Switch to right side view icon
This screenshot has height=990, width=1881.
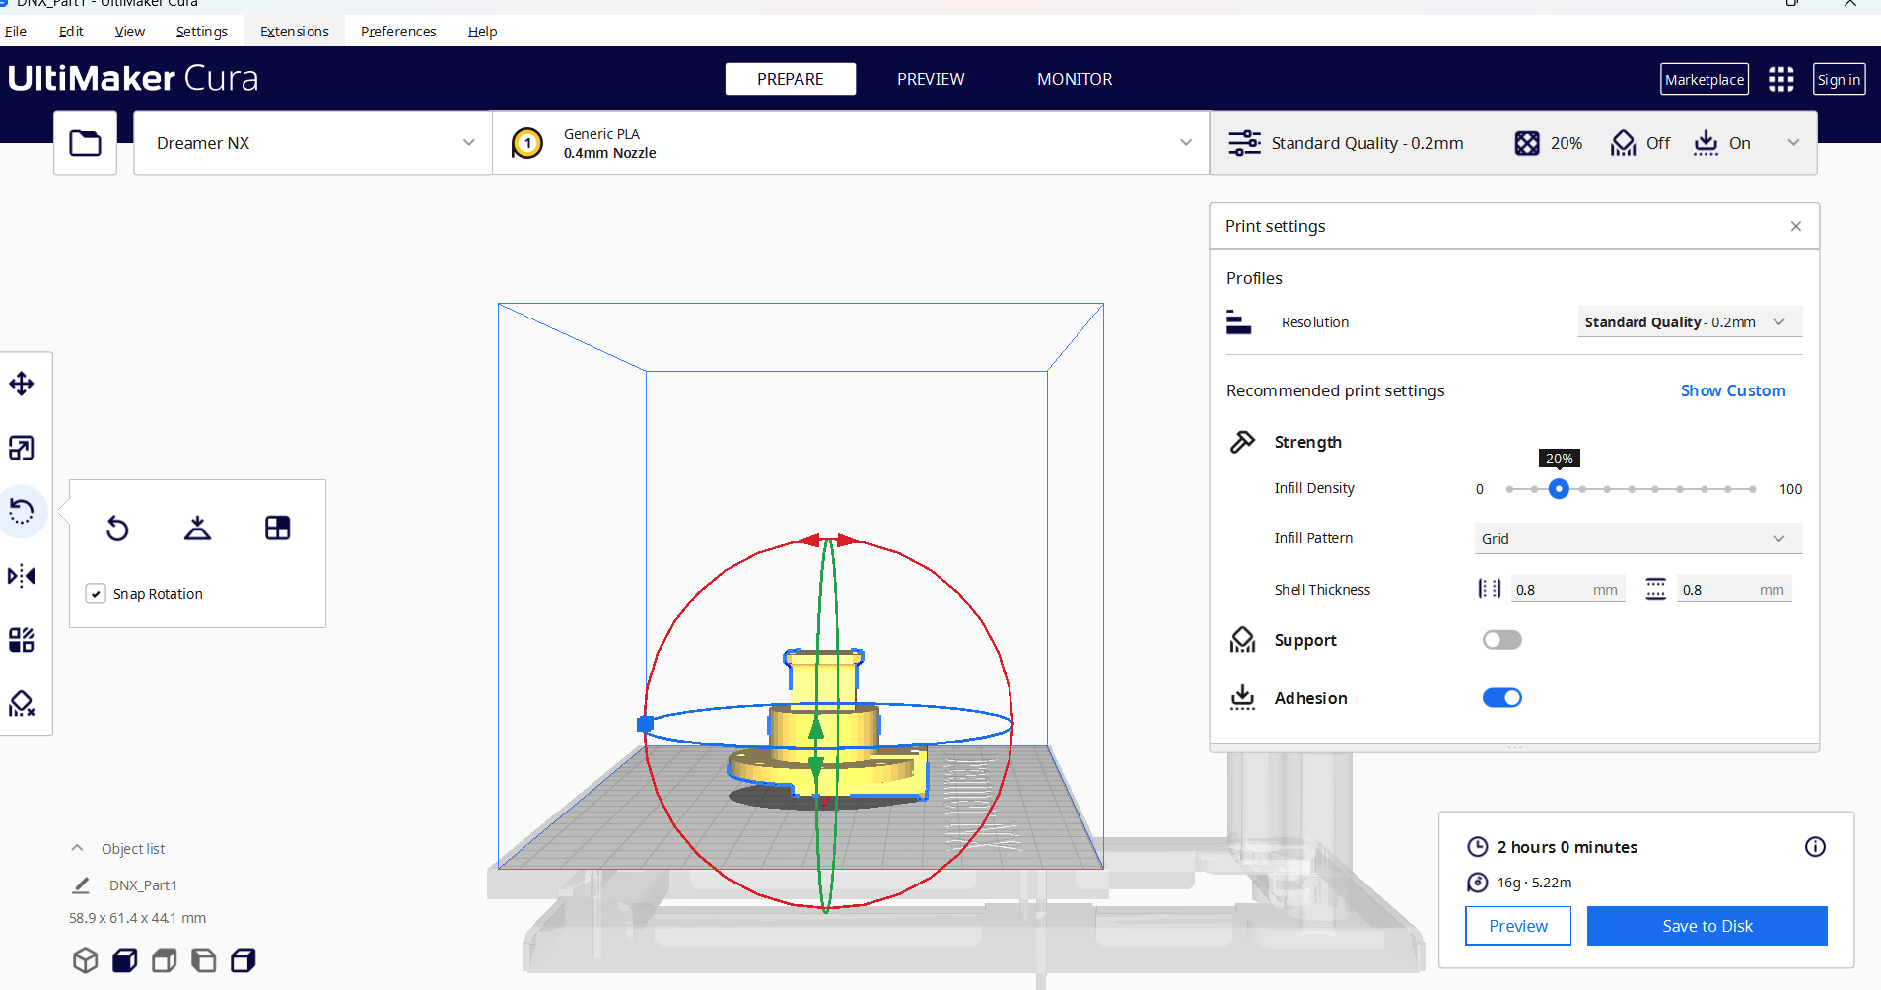tap(244, 960)
